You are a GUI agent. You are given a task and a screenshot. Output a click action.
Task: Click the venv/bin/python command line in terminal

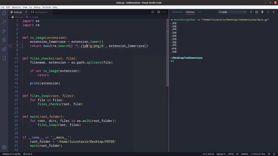[x=220, y=19]
